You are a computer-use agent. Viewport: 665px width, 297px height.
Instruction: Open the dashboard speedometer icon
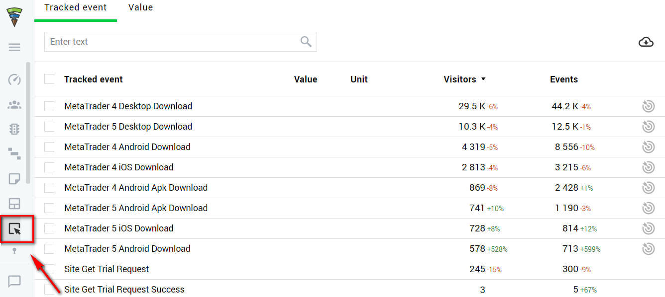[14, 79]
